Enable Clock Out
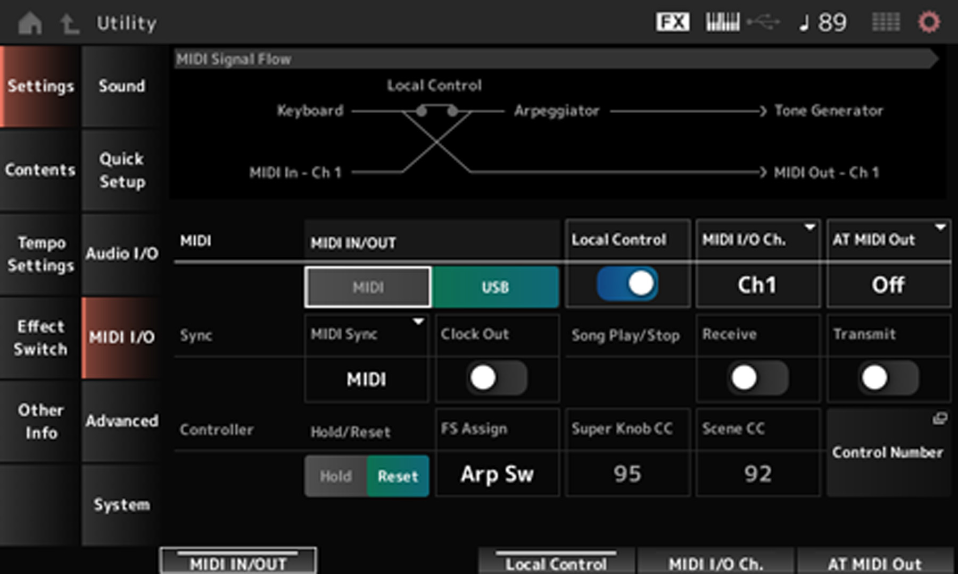The height and width of the screenshot is (574, 958). [497, 379]
